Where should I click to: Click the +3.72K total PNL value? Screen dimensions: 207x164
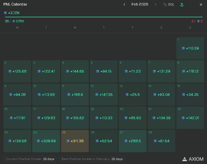14,13
